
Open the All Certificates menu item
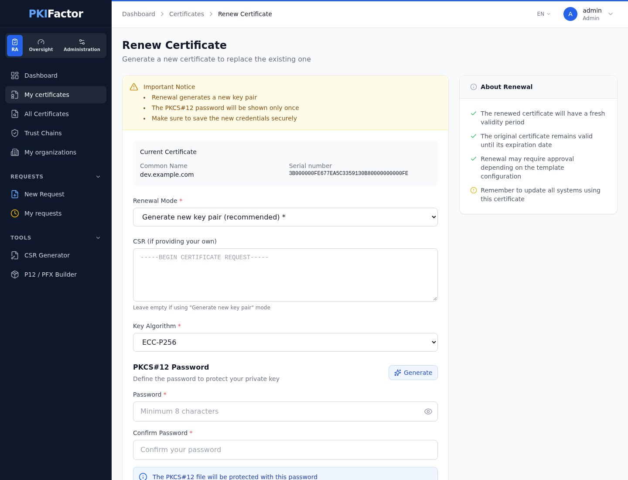click(56, 114)
